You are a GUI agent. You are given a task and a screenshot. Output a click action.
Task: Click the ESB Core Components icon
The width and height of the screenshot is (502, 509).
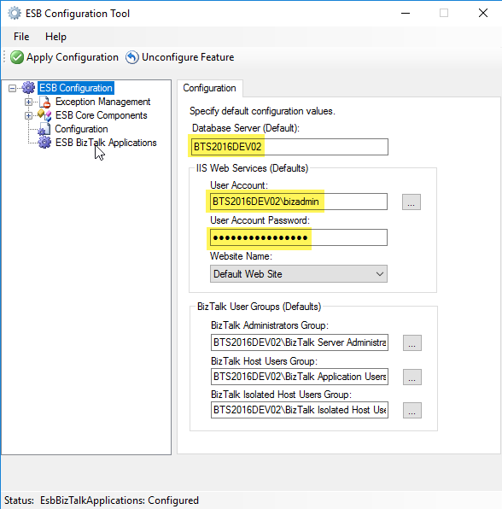pos(44,115)
